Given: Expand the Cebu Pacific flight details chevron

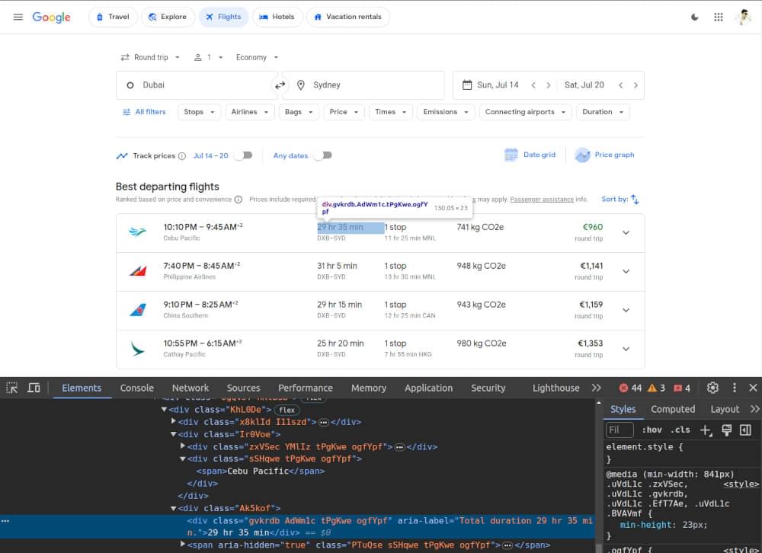Looking at the screenshot, I should [626, 232].
